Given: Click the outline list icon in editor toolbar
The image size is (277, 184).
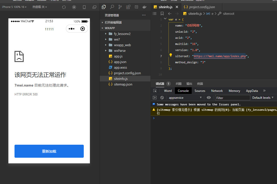Looking at the screenshot, I should [x=154, y=14].
